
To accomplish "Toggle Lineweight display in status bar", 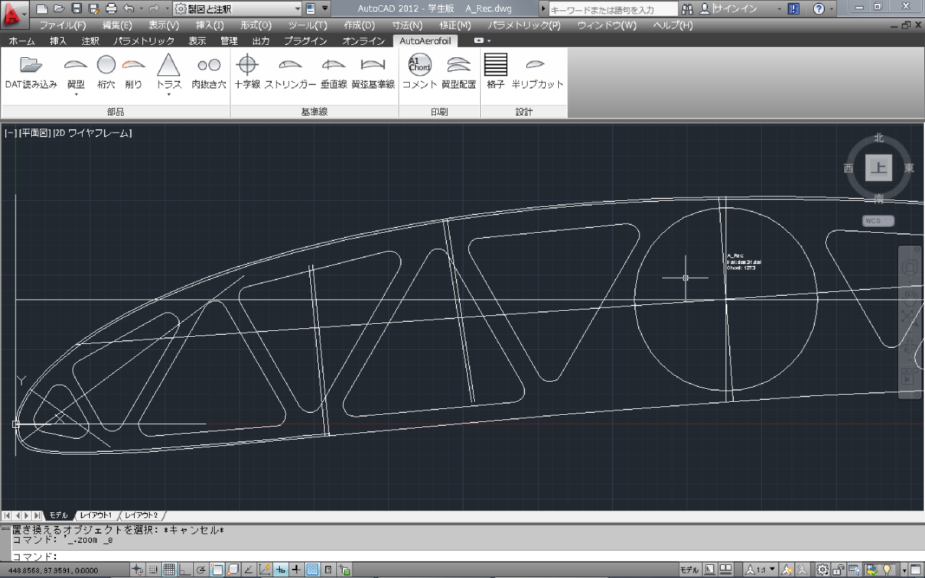I will (296, 570).
